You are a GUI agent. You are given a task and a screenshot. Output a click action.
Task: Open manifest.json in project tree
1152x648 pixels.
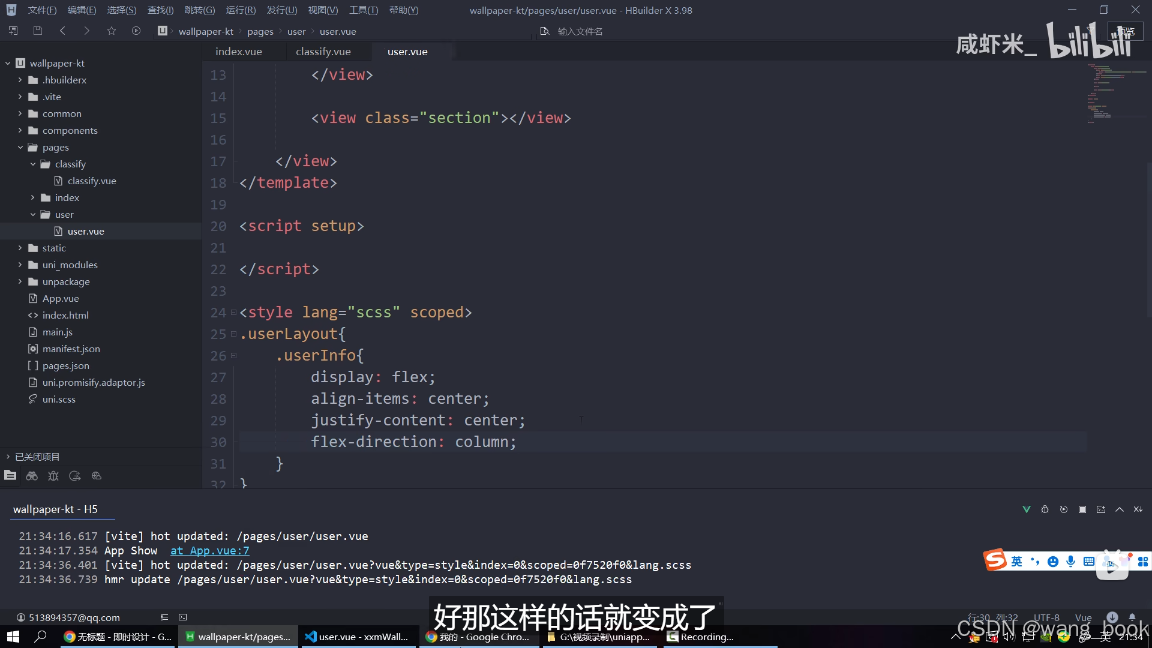pyautogui.click(x=71, y=349)
